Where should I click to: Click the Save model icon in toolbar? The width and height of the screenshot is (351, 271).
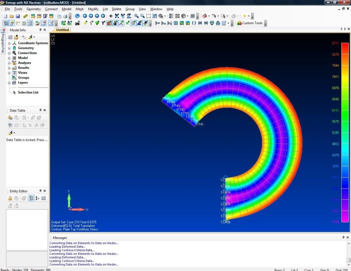[x=18, y=16]
